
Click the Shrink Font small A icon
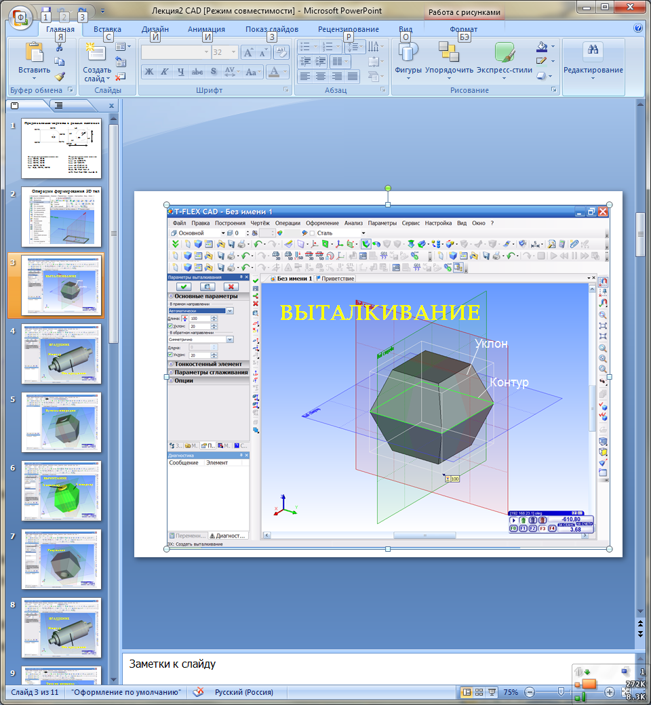click(x=263, y=52)
